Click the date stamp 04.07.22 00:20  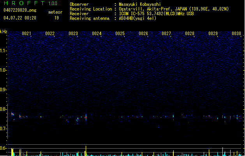tap(20, 18)
